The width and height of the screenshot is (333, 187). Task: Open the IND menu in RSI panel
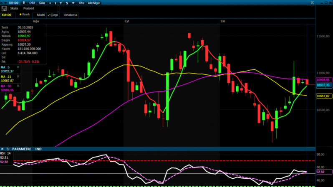pyautogui.click(x=38, y=148)
